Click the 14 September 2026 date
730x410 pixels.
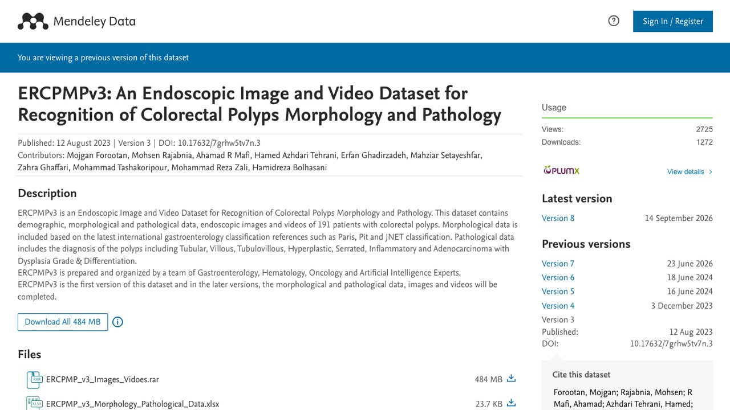coord(679,218)
